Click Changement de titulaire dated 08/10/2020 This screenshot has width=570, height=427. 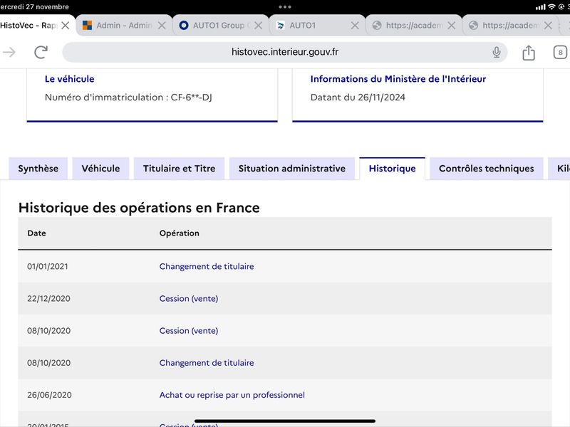[207, 363]
